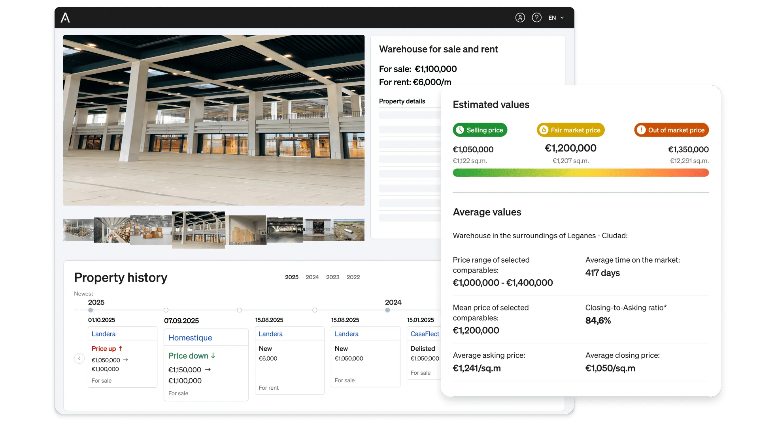The height and width of the screenshot is (426, 759).
Task: Open the help question mark icon
Action: pyautogui.click(x=536, y=18)
